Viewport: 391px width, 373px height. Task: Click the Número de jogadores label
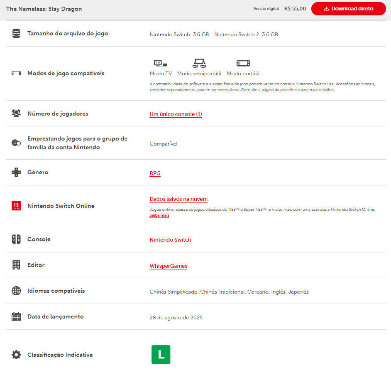pos(58,114)
